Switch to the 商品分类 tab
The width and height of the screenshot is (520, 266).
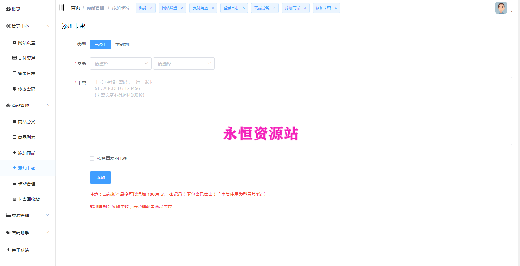[x=262, y=8]
